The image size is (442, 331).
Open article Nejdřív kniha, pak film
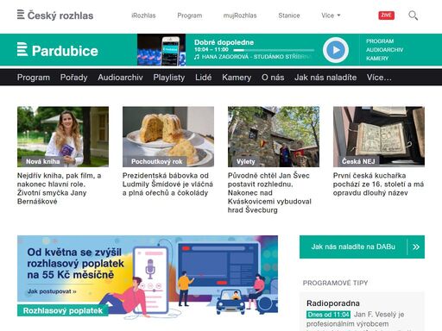click(59, 189)
